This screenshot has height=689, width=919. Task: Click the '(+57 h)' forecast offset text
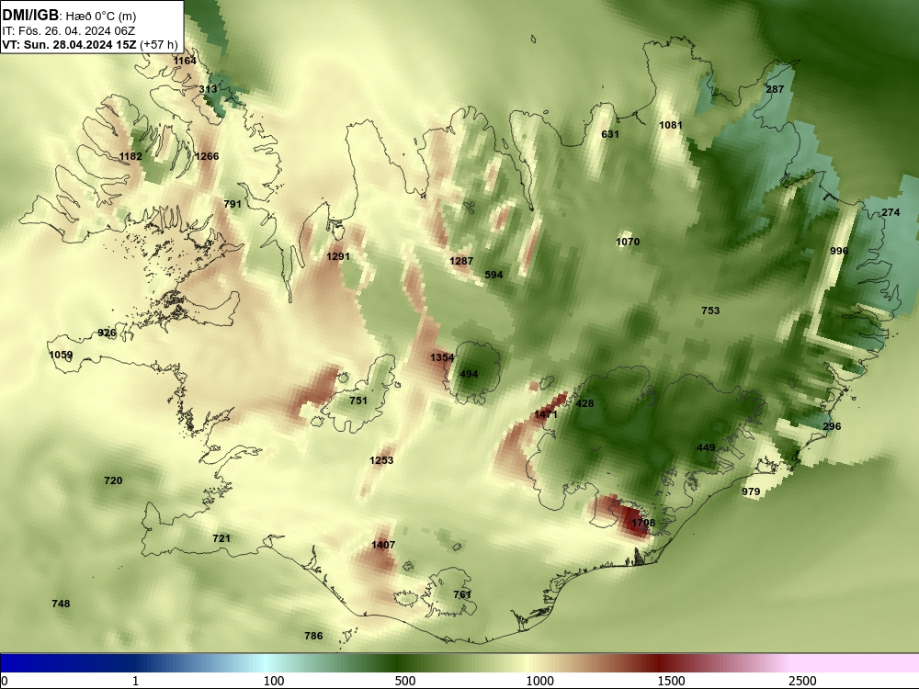(159, 45)
